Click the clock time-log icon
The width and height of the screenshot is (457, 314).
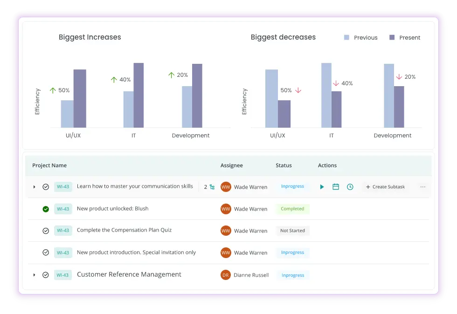350,187
